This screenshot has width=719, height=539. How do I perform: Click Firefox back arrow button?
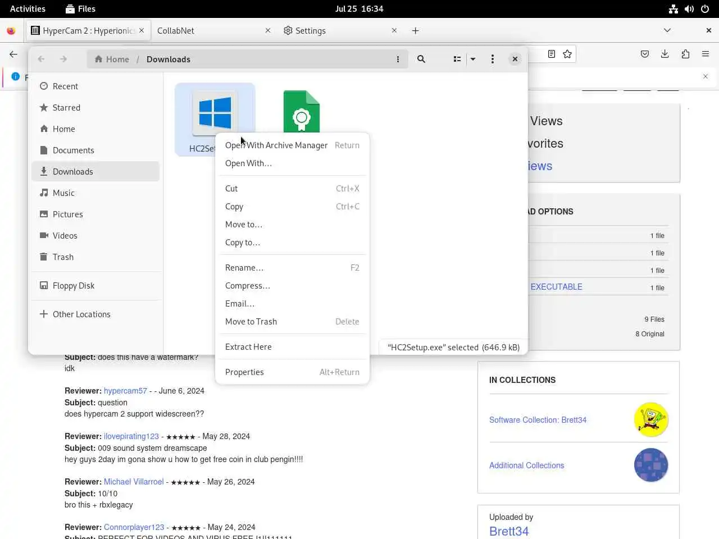coord(13,54)
